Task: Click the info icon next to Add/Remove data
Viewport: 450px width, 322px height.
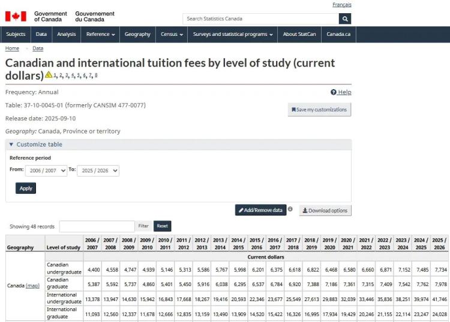Action: [290, 209]
